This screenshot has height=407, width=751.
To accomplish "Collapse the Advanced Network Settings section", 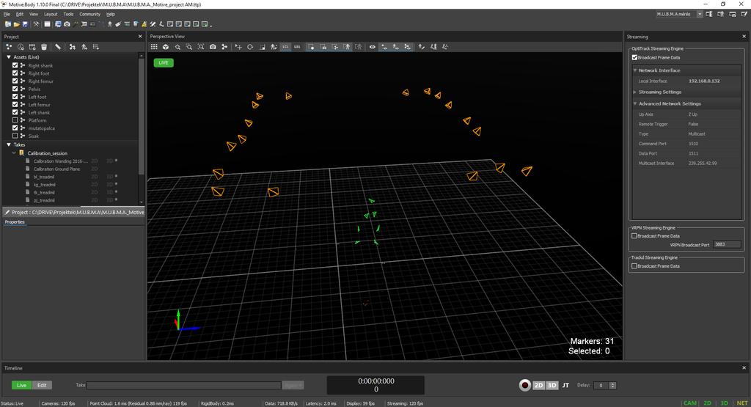I will [x=635, y=103].
